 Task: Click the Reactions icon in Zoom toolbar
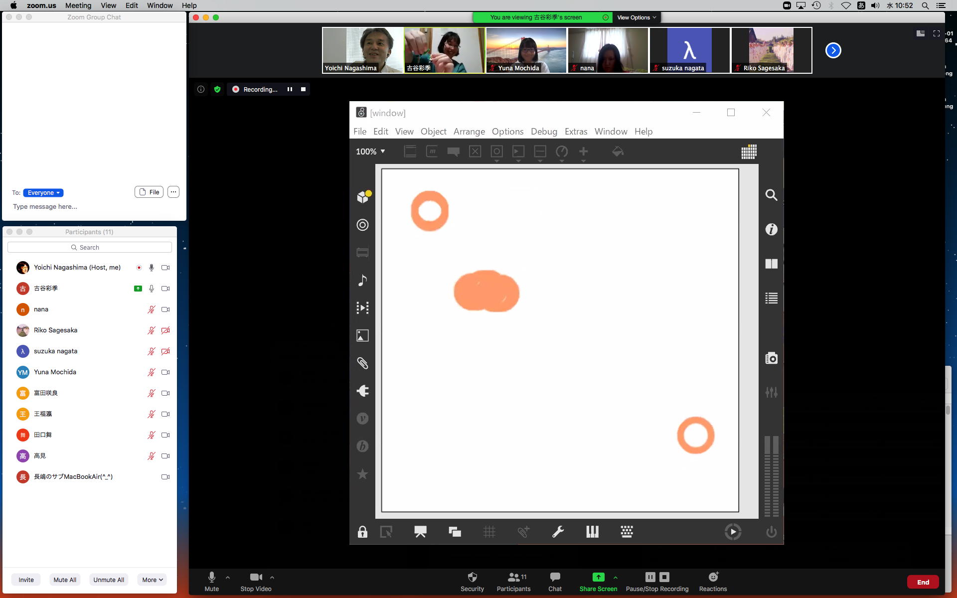click(x=713, y=577)
